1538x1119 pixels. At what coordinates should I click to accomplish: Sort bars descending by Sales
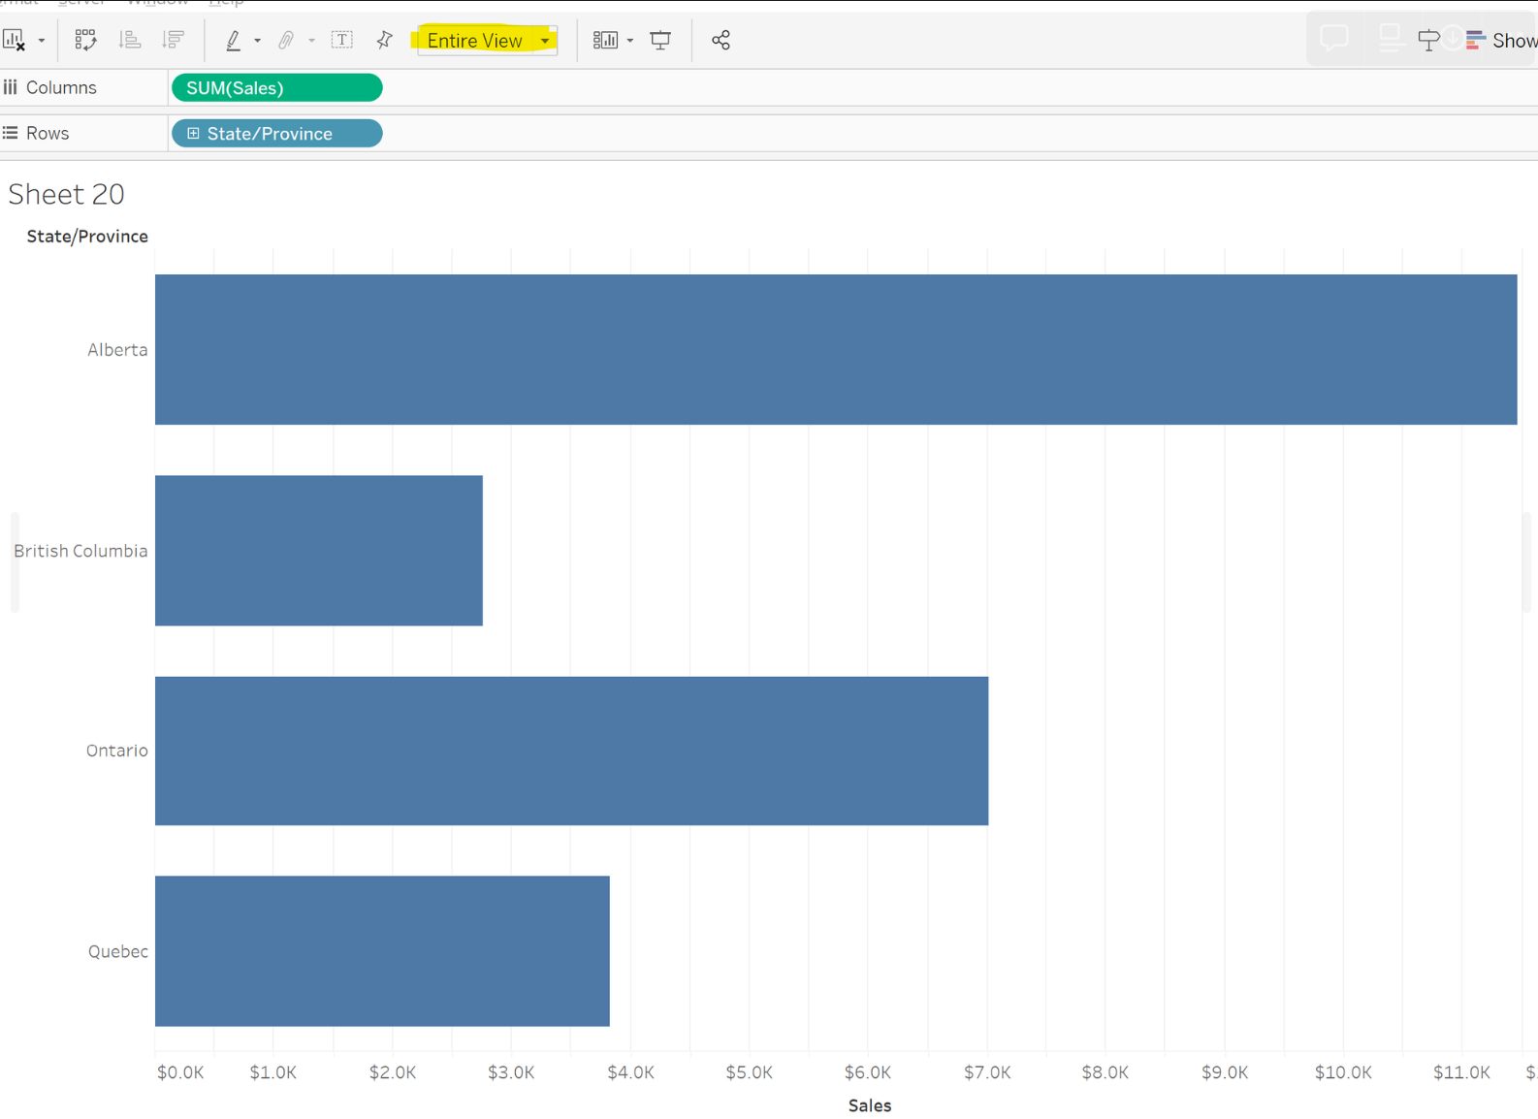tap(174, 40)
